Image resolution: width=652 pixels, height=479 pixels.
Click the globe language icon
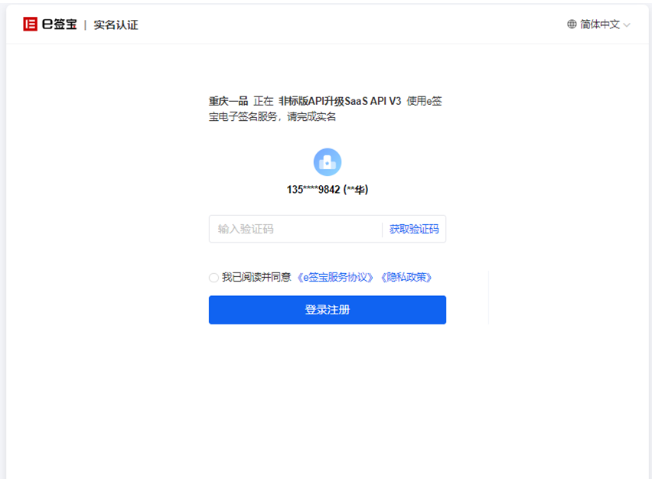[572, 24]
